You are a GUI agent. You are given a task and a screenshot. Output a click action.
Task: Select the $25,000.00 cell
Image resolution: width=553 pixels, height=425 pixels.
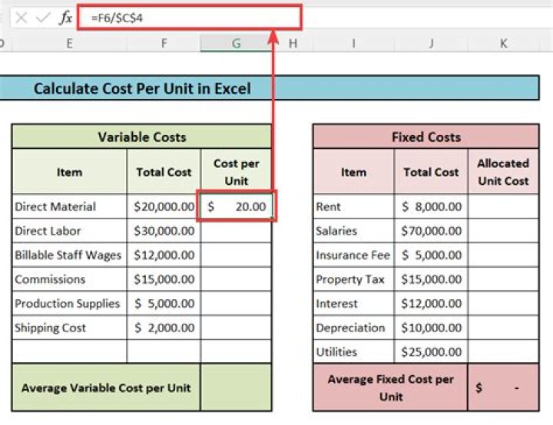pyautogui.click(x=431, y=351)
